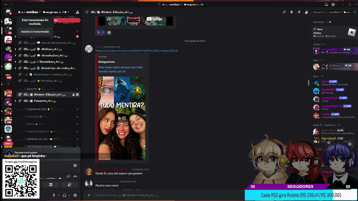This screenshot has width=358, height=201.
Task: Go back using the title bar arrow
Action: 6,4
